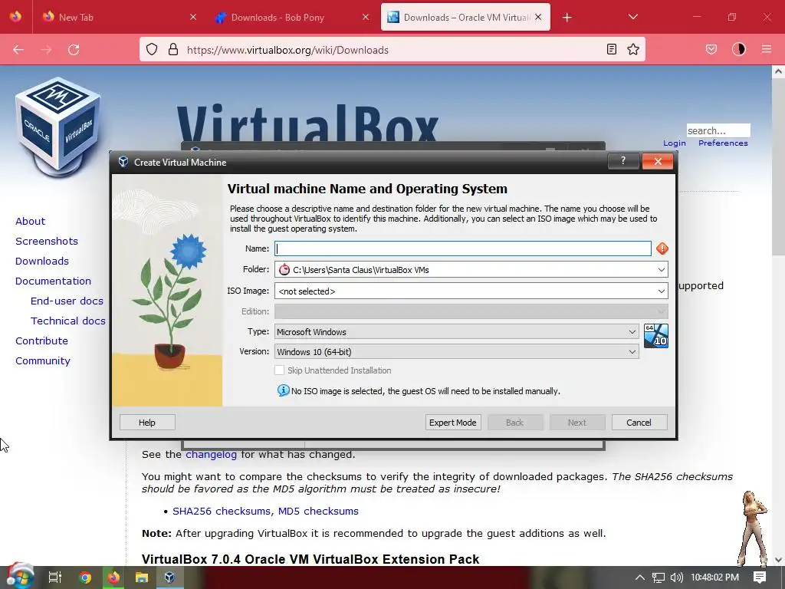Open the Version dropdown Windows 10 (64-bit)
This screenshot has width=785, height=589.
click(457, 351)
